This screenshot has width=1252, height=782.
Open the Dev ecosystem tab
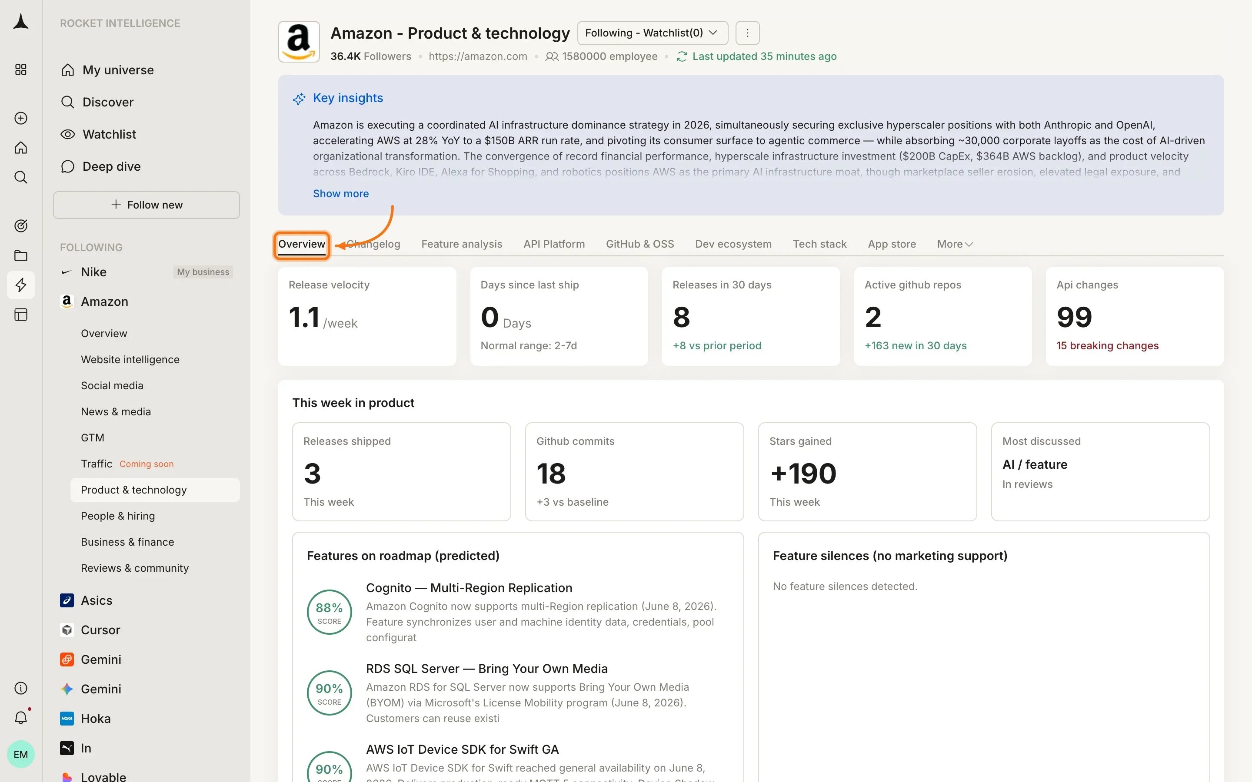point(733,244)
